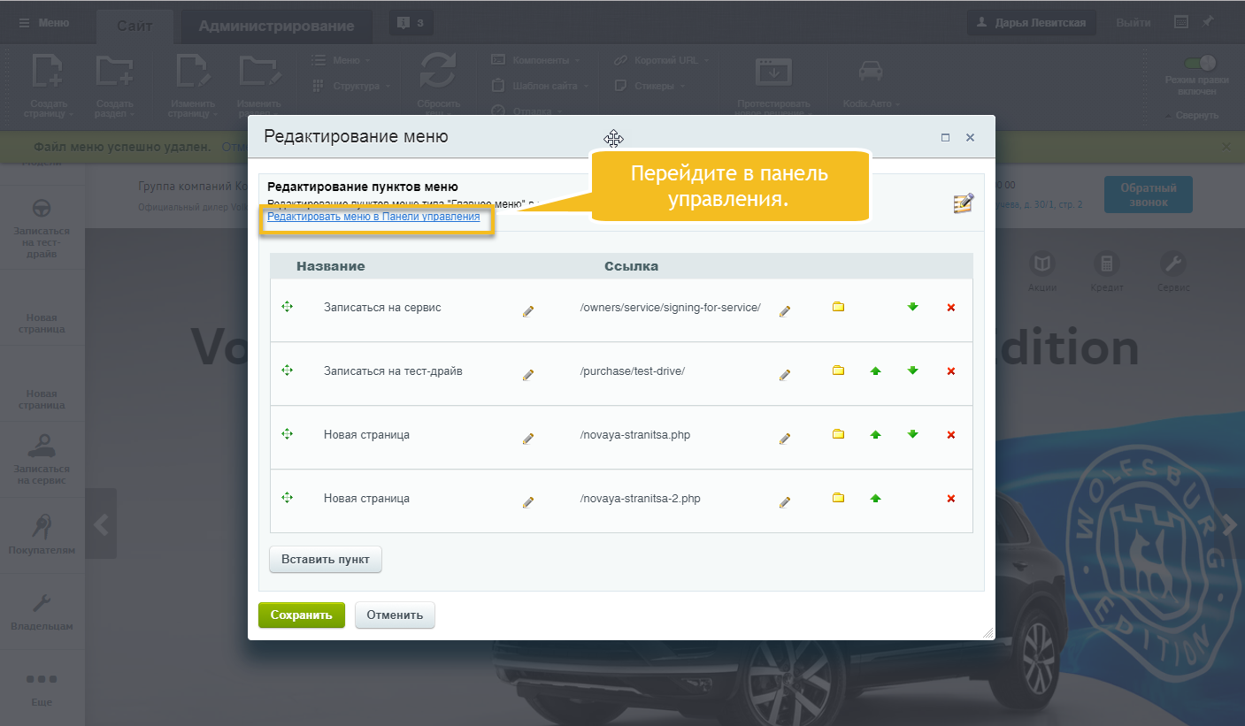Edit link pencil for /novaya-stranitsa.php

784,439
